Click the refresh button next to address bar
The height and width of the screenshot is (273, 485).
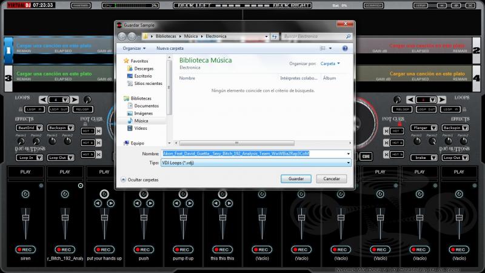click(275, 36)
